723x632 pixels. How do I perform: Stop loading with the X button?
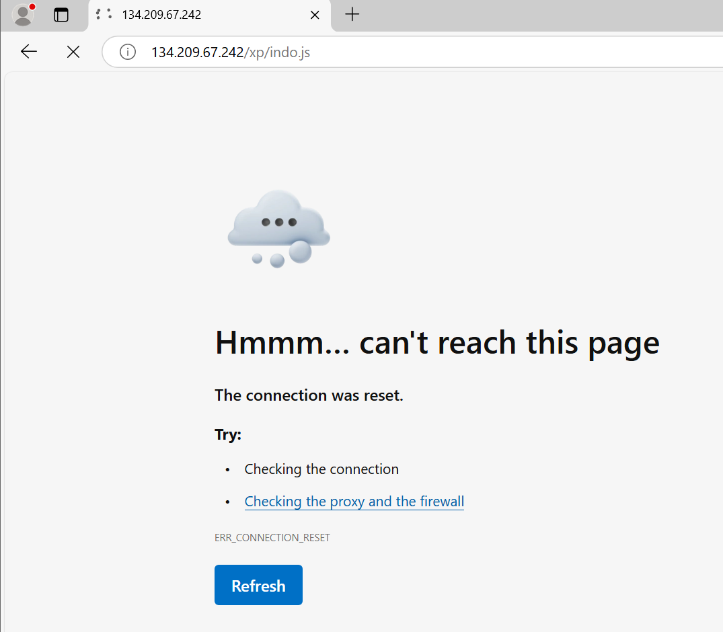coord(73,52)
